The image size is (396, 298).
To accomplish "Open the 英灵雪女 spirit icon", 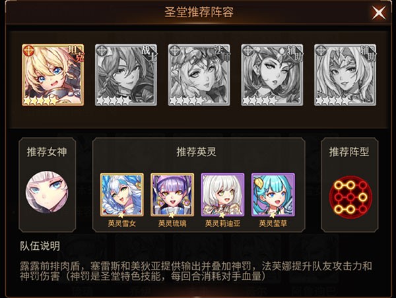I will (122, 194).
